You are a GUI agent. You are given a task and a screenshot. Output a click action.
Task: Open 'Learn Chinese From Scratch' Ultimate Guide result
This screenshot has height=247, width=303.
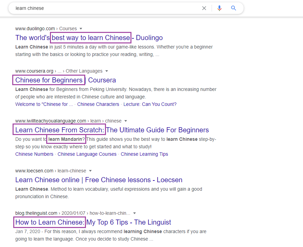[112, 130]
